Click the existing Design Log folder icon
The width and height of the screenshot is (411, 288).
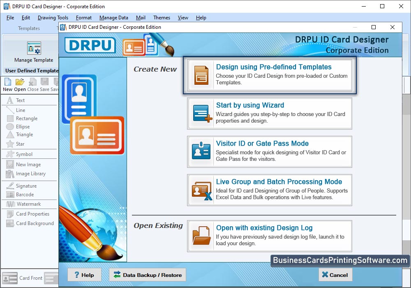point(201,235)
